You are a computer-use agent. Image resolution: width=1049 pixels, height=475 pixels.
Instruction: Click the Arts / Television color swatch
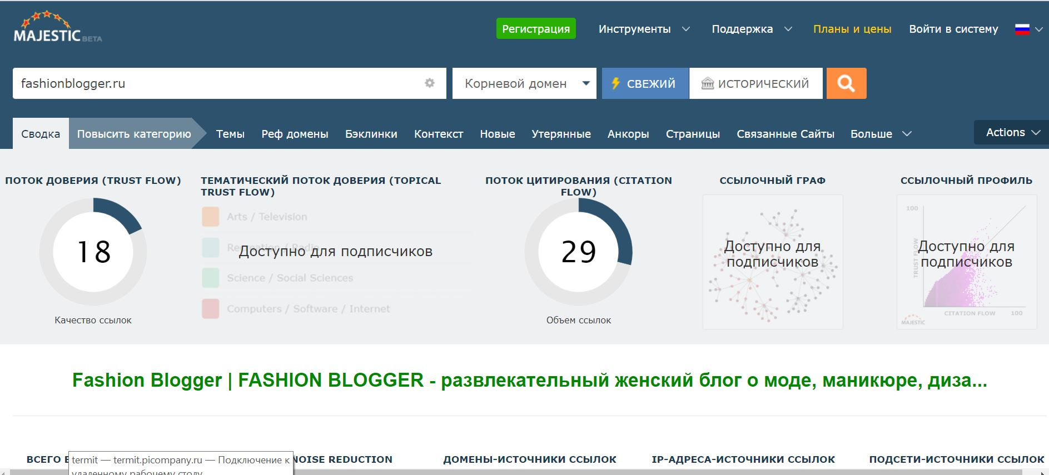[210, 217]
